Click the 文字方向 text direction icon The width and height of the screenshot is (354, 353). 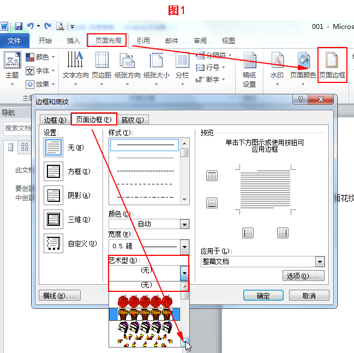(75, 59)
